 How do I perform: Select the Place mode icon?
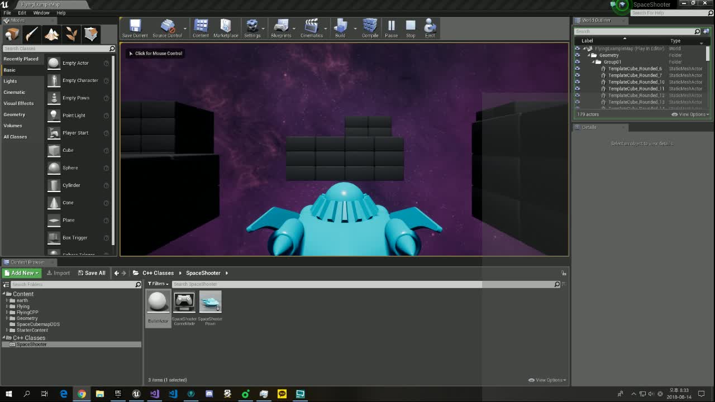pyautogui.click(x=12, y=35)
